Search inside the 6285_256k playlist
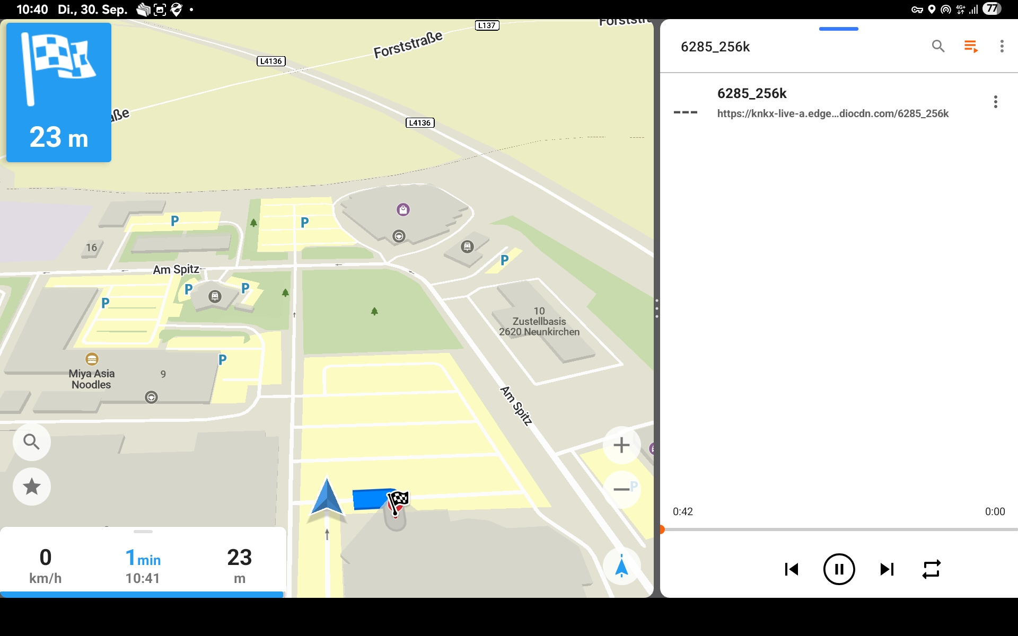The width and height of the screenshot is (1018, 636). pos(938,47)
